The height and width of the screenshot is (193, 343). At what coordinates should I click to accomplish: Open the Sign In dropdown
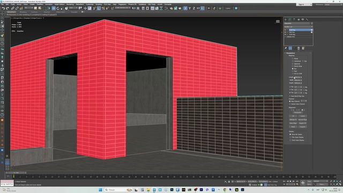tap(304, 4)
